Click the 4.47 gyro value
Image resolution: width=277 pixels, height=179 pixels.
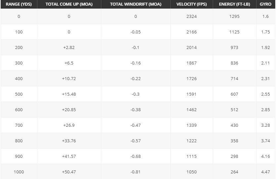[265, 172]
